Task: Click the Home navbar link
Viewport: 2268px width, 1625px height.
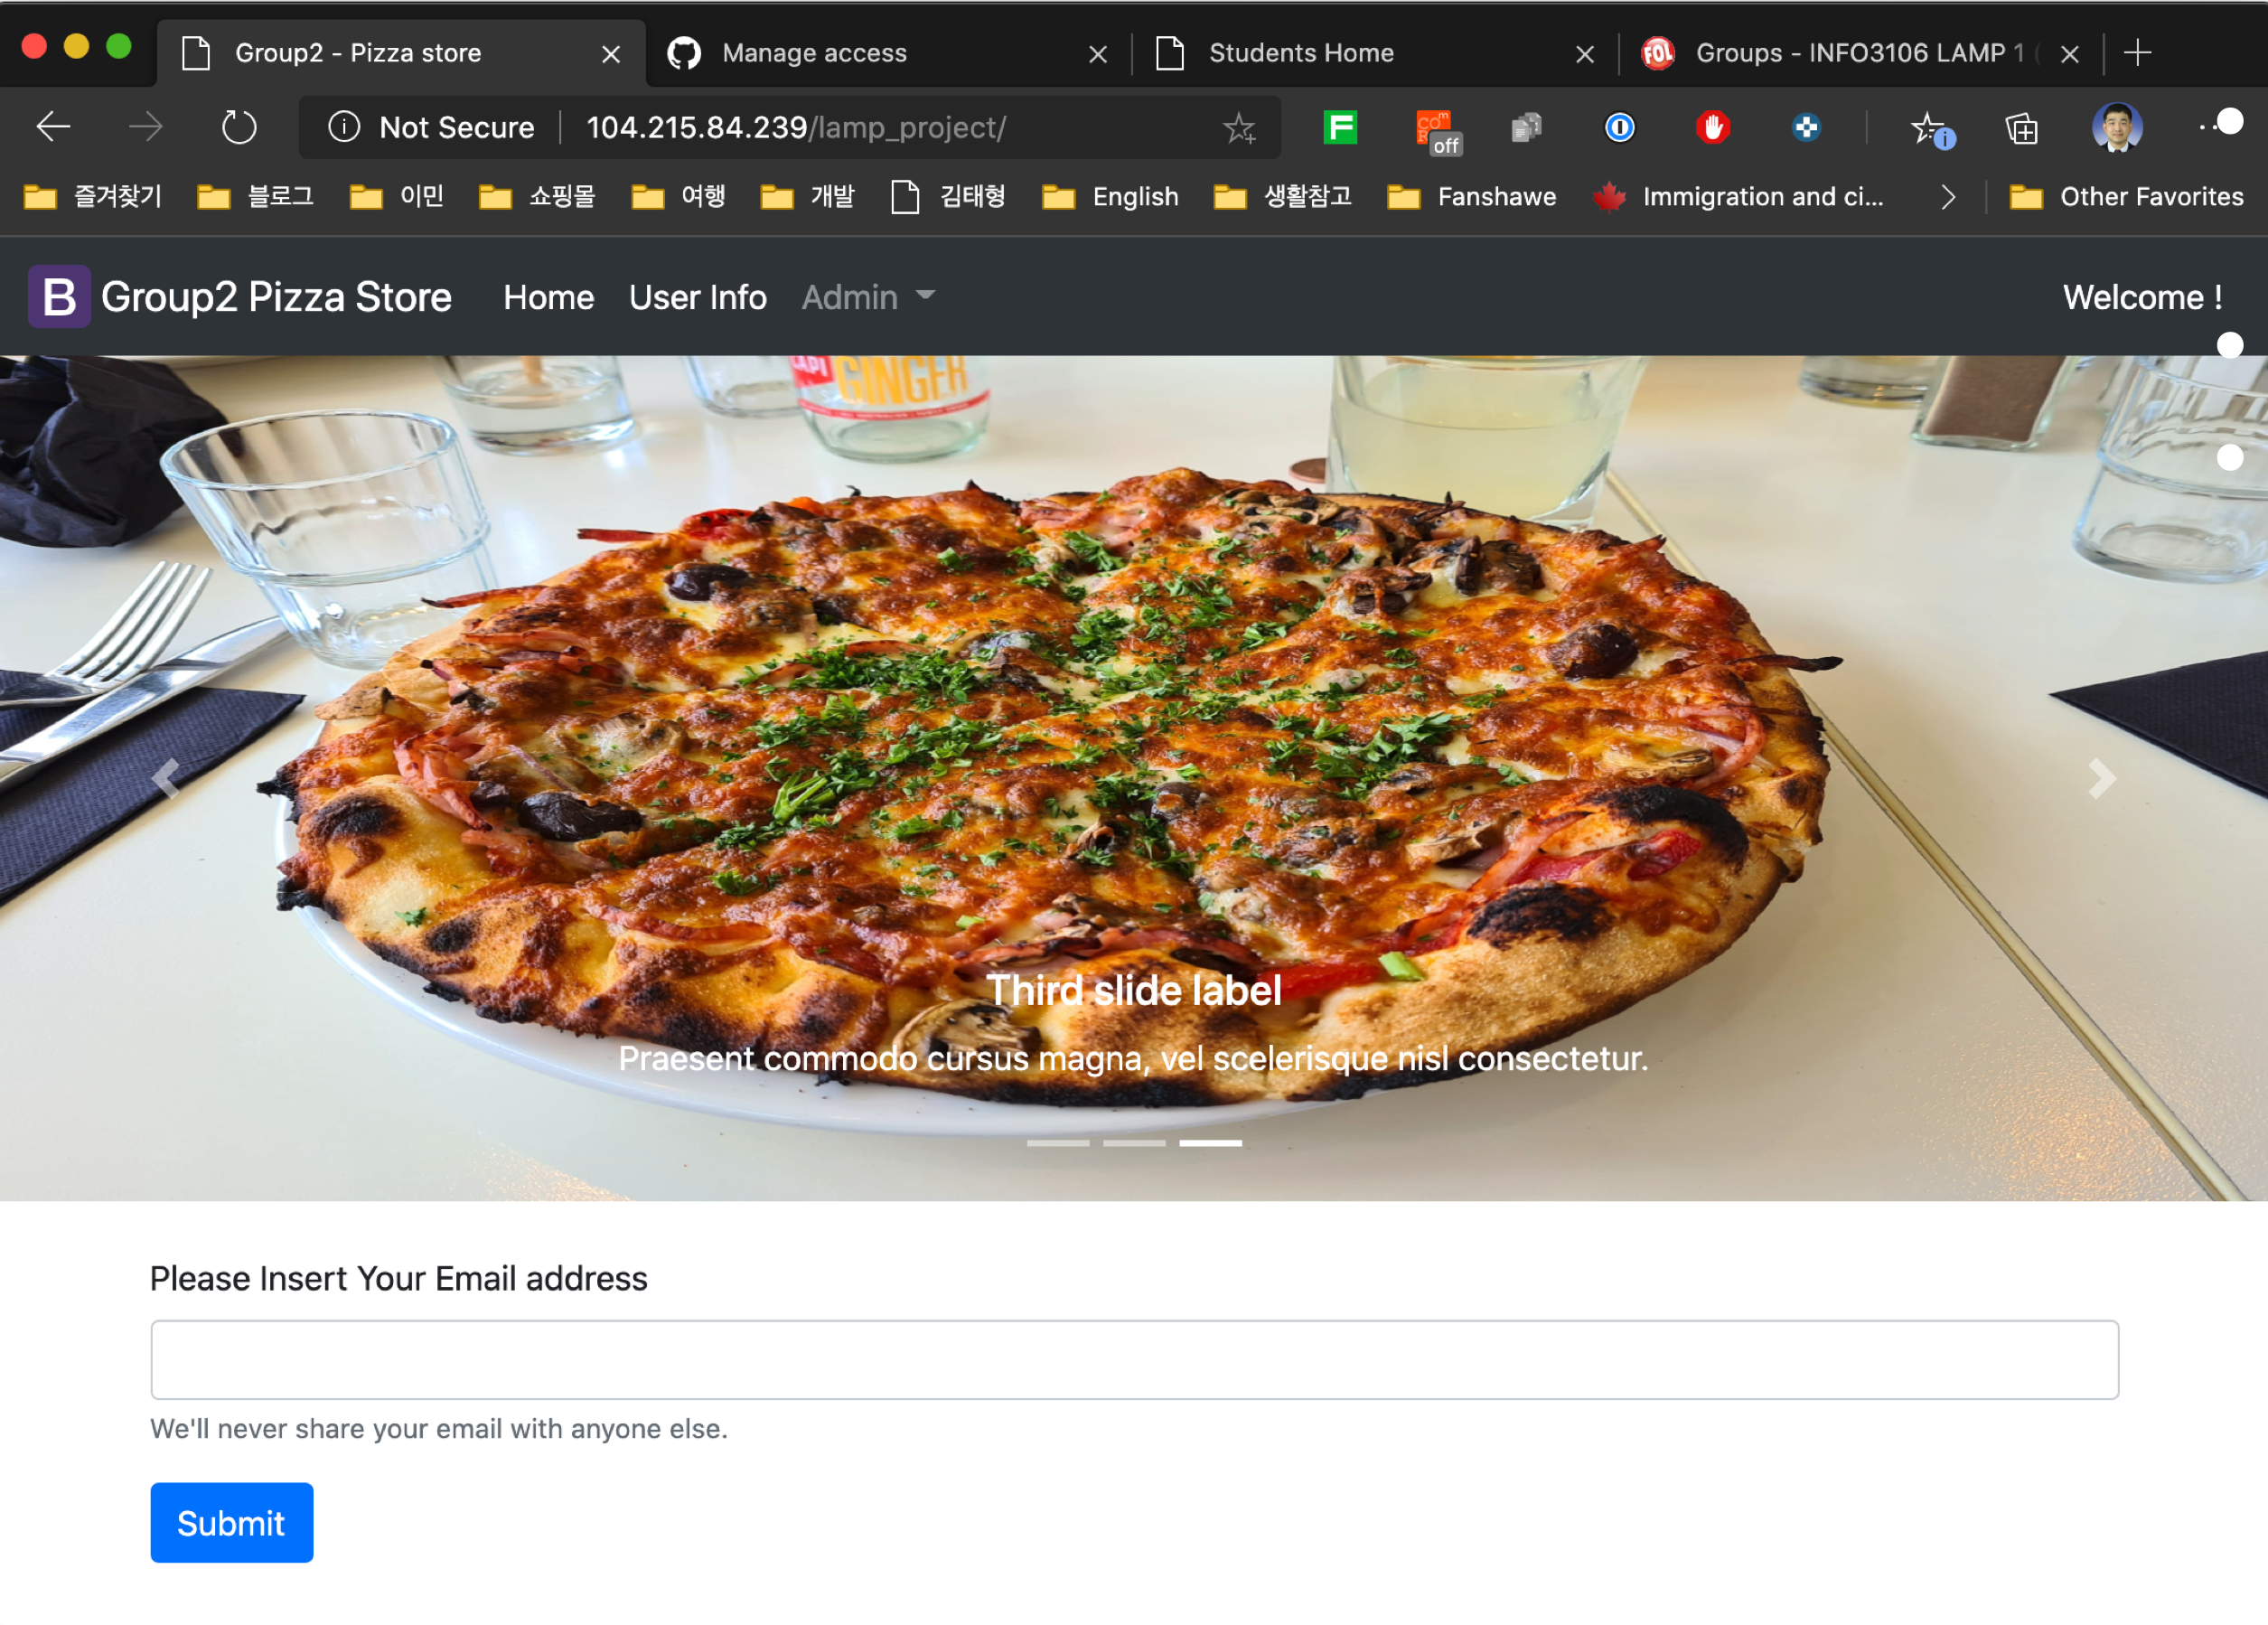Action: pyautogui.click(x=548, y=297)
